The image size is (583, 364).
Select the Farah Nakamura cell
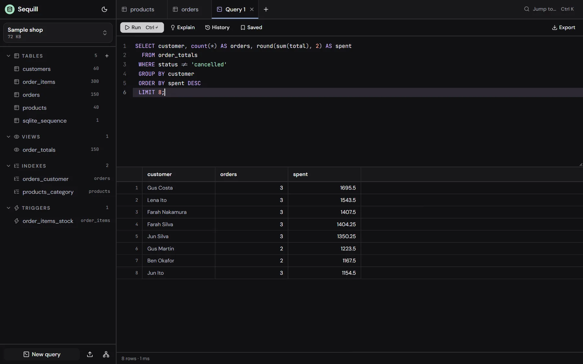pos(179,212)
